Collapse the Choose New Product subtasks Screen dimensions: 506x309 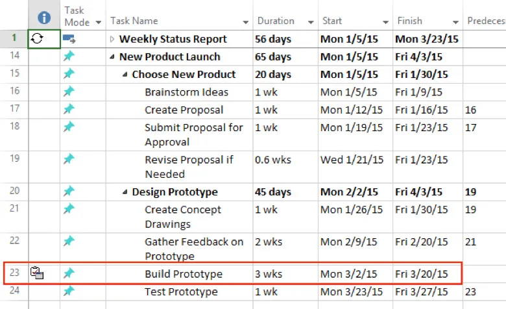click(x=126, y=75)
